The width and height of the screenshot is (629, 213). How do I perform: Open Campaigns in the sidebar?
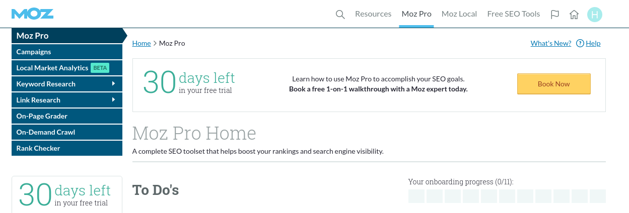pos(34,52)
